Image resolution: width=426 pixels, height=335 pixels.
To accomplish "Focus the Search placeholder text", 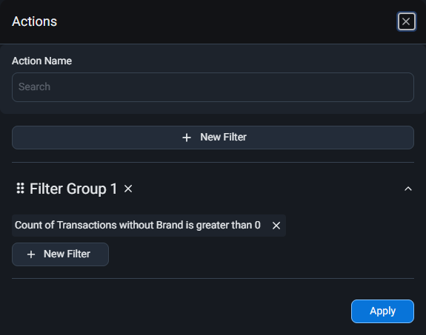I will (x=34, y=87).
